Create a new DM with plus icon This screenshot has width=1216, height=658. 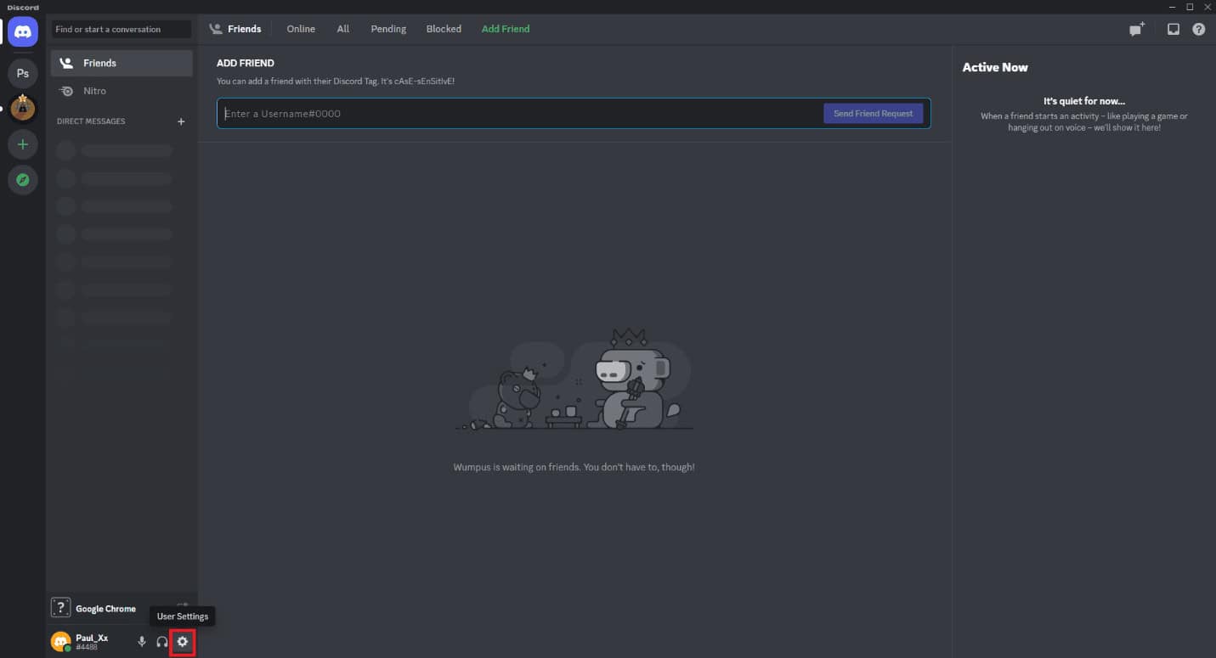(180, 121)
